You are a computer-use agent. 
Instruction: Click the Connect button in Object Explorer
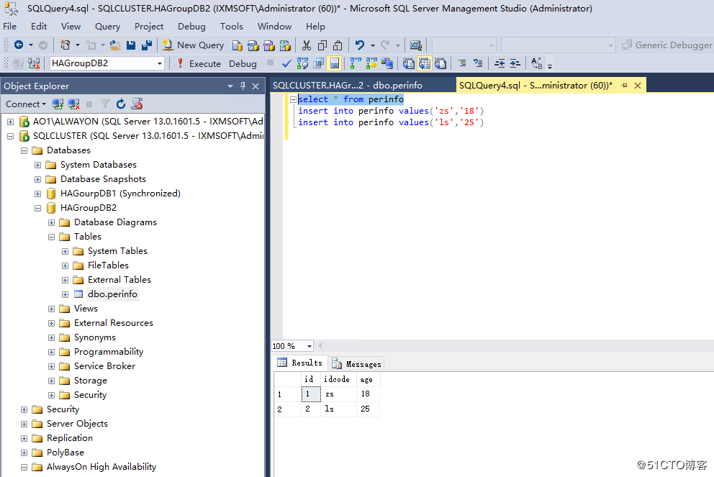(x=22, y=104)
